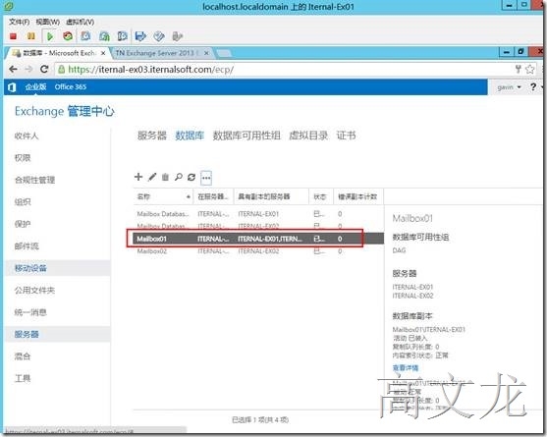Viewport: 547px width, 437px height.
Task: Switch to the 数据库 tab
Action: click(190, 136)
